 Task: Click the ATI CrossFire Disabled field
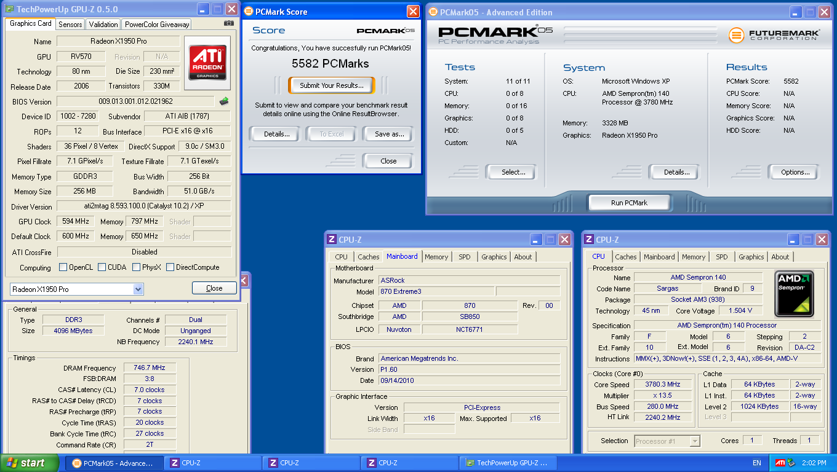coord(144,252)
